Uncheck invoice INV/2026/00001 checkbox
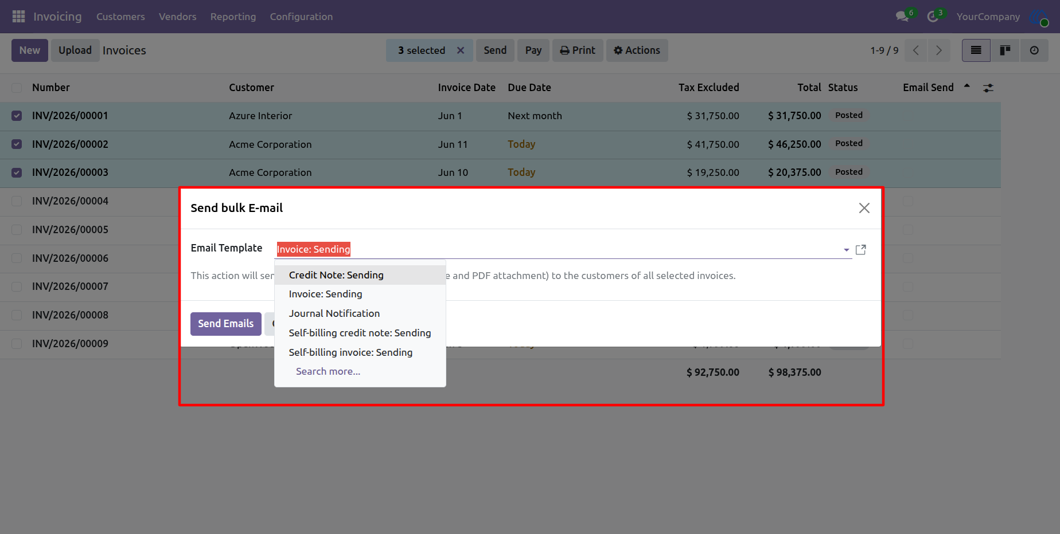 [x=17, y=116]
